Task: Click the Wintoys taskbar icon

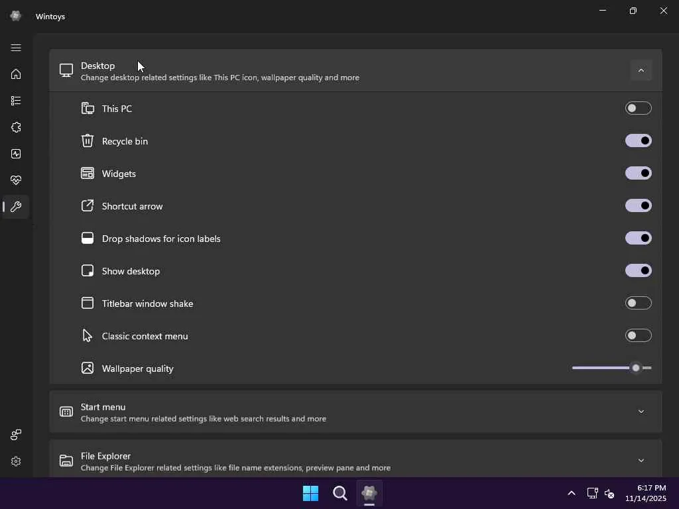Action: 369,493
